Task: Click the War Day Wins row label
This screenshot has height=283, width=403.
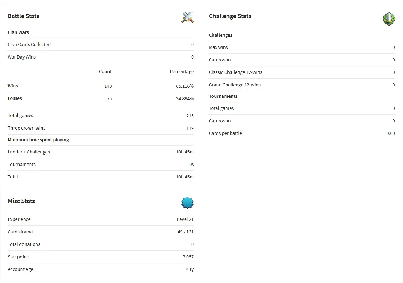Action: [x=22, y=57]
